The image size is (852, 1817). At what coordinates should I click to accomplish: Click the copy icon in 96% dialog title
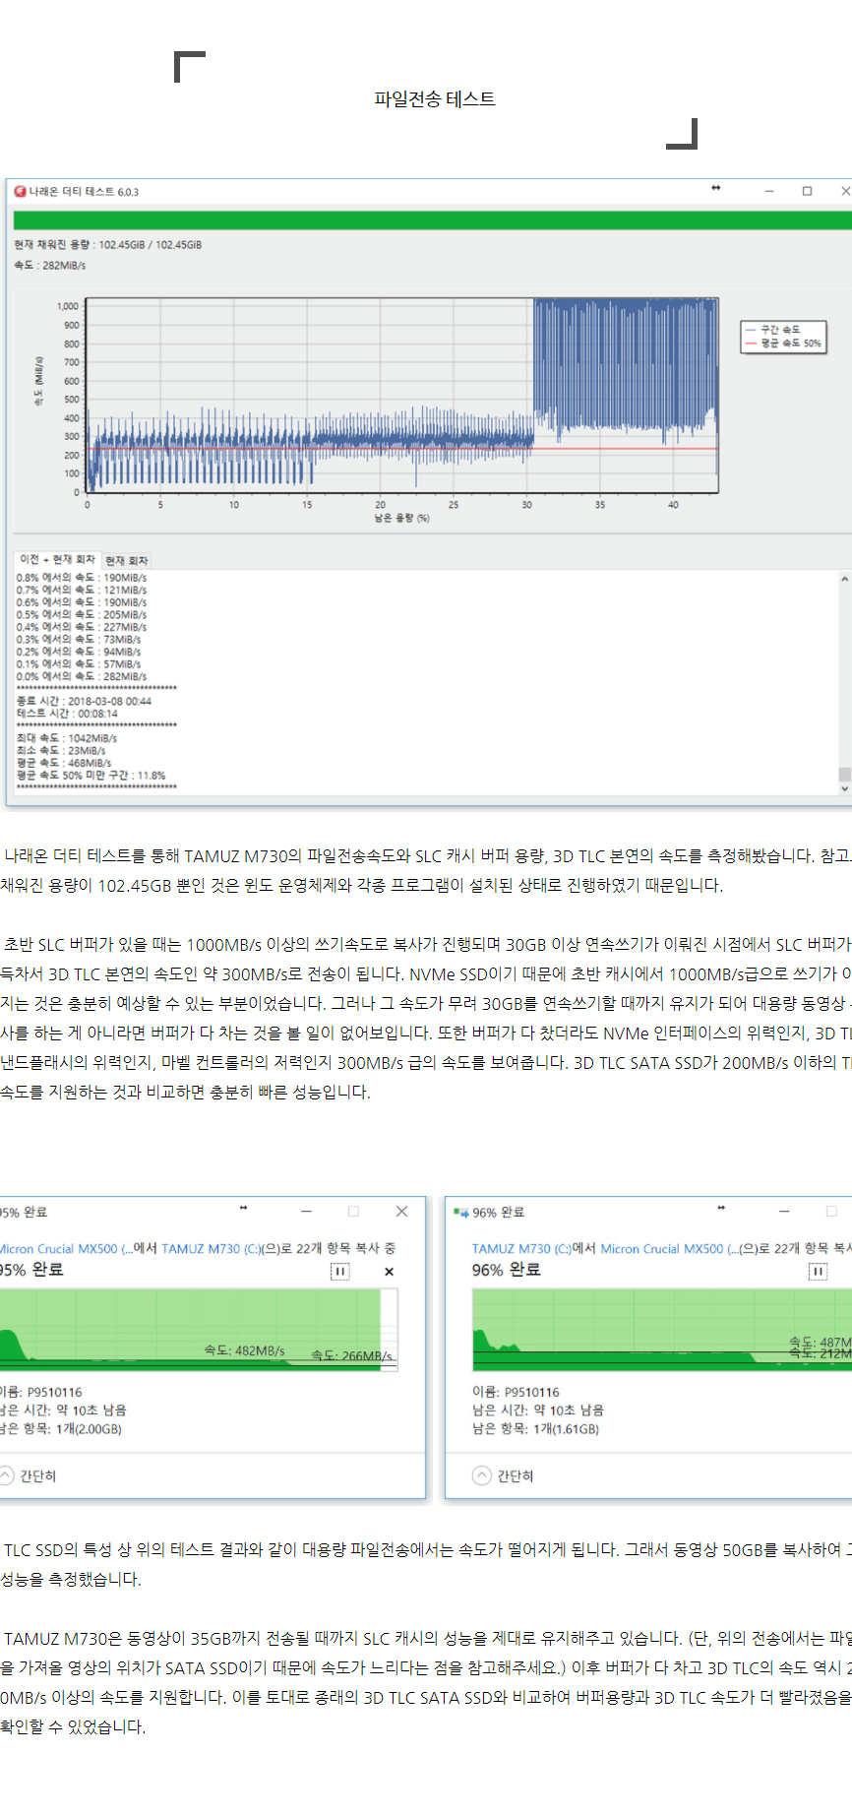[460, 1213]
